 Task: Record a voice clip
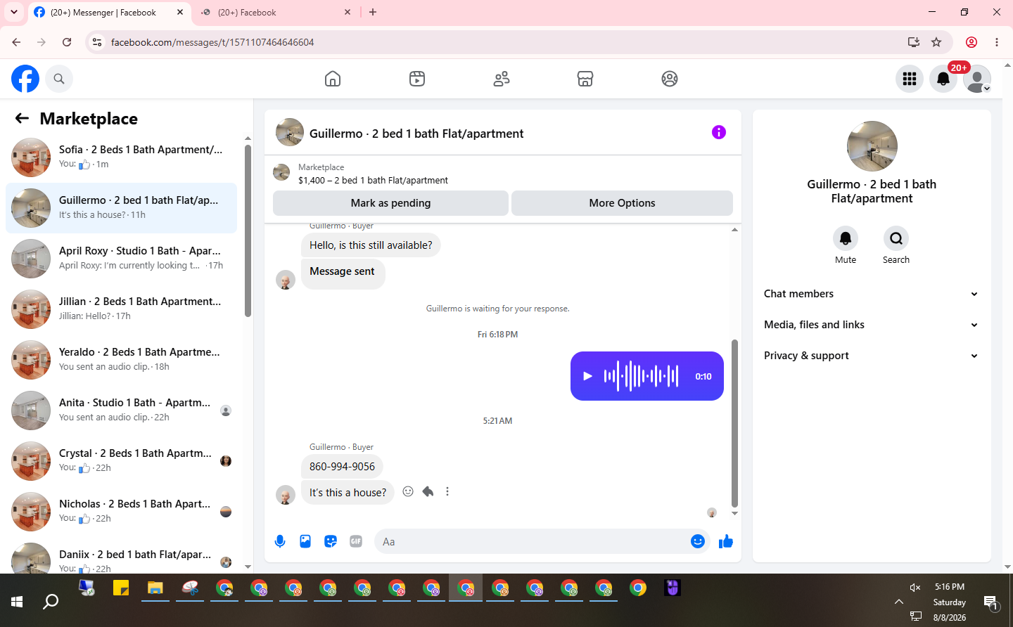pos(280,541)
